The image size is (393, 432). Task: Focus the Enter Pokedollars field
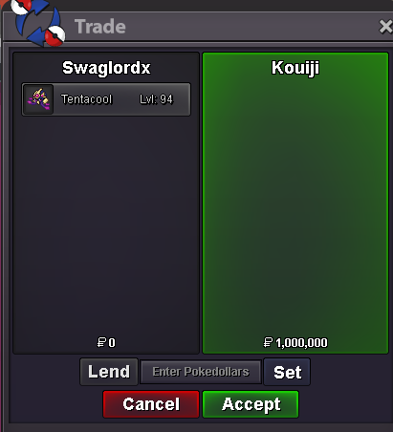[201, 372]
